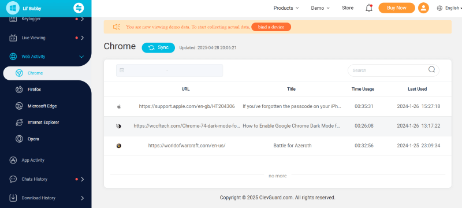462x208 pixels.
Task: Select Firefox in Web Activity list
Action: [x=34, y=90]
